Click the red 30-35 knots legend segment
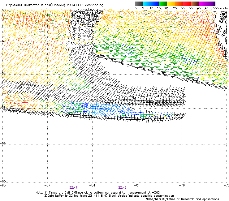 pos(187,4)
